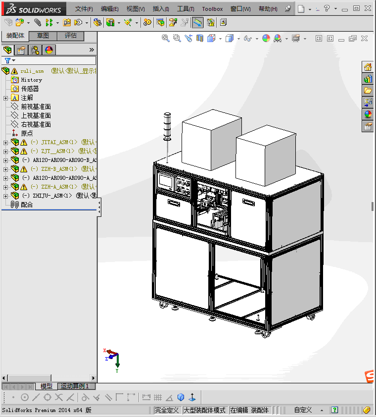Click the Edit Appearance color ball icon
This screenshot has height=417, width=376.
click(x=266, y=38)
